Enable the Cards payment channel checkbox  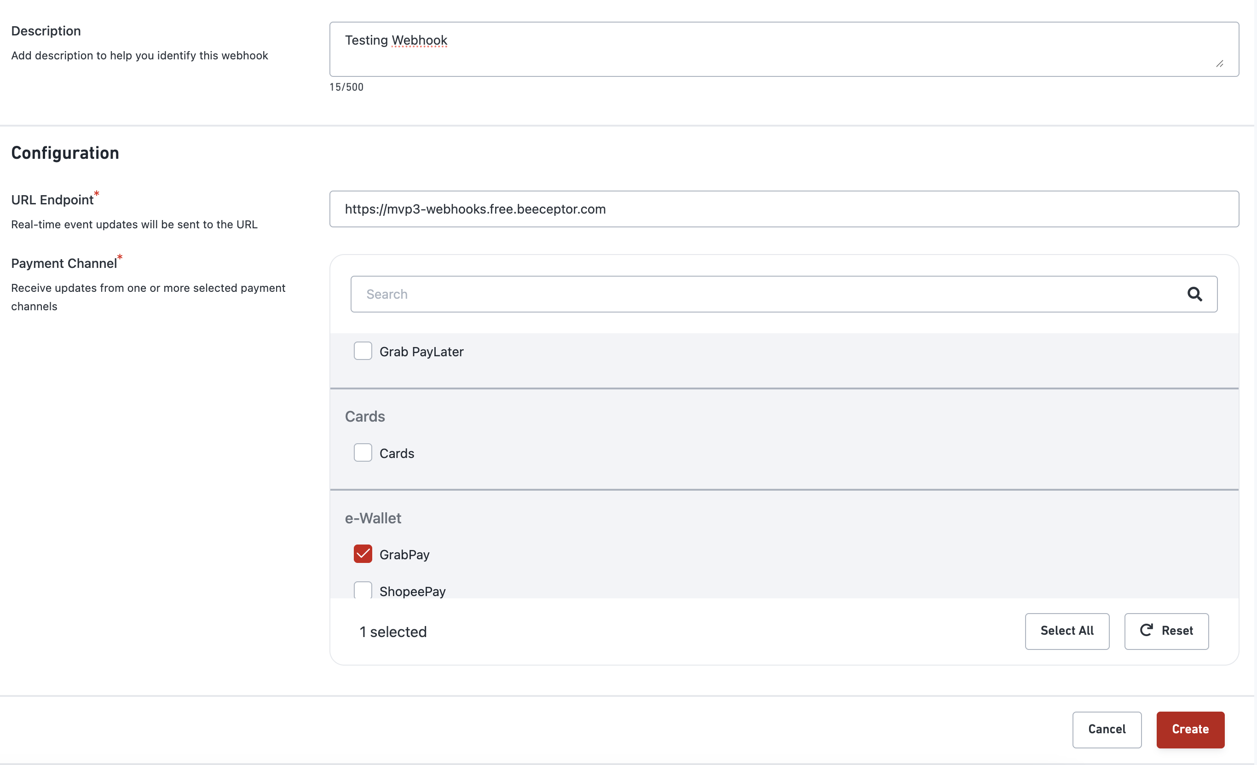click(x=363, y=452)
